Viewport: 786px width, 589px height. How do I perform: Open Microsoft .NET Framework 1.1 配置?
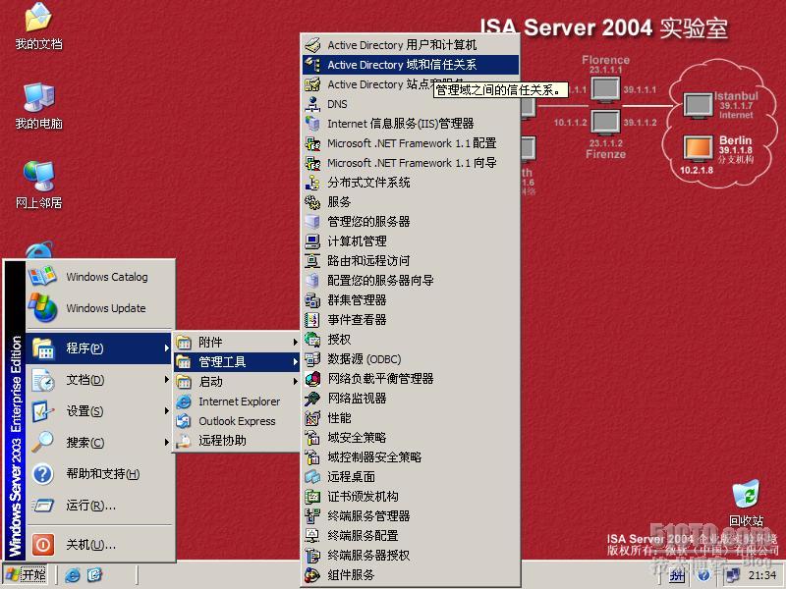[411, 143]
